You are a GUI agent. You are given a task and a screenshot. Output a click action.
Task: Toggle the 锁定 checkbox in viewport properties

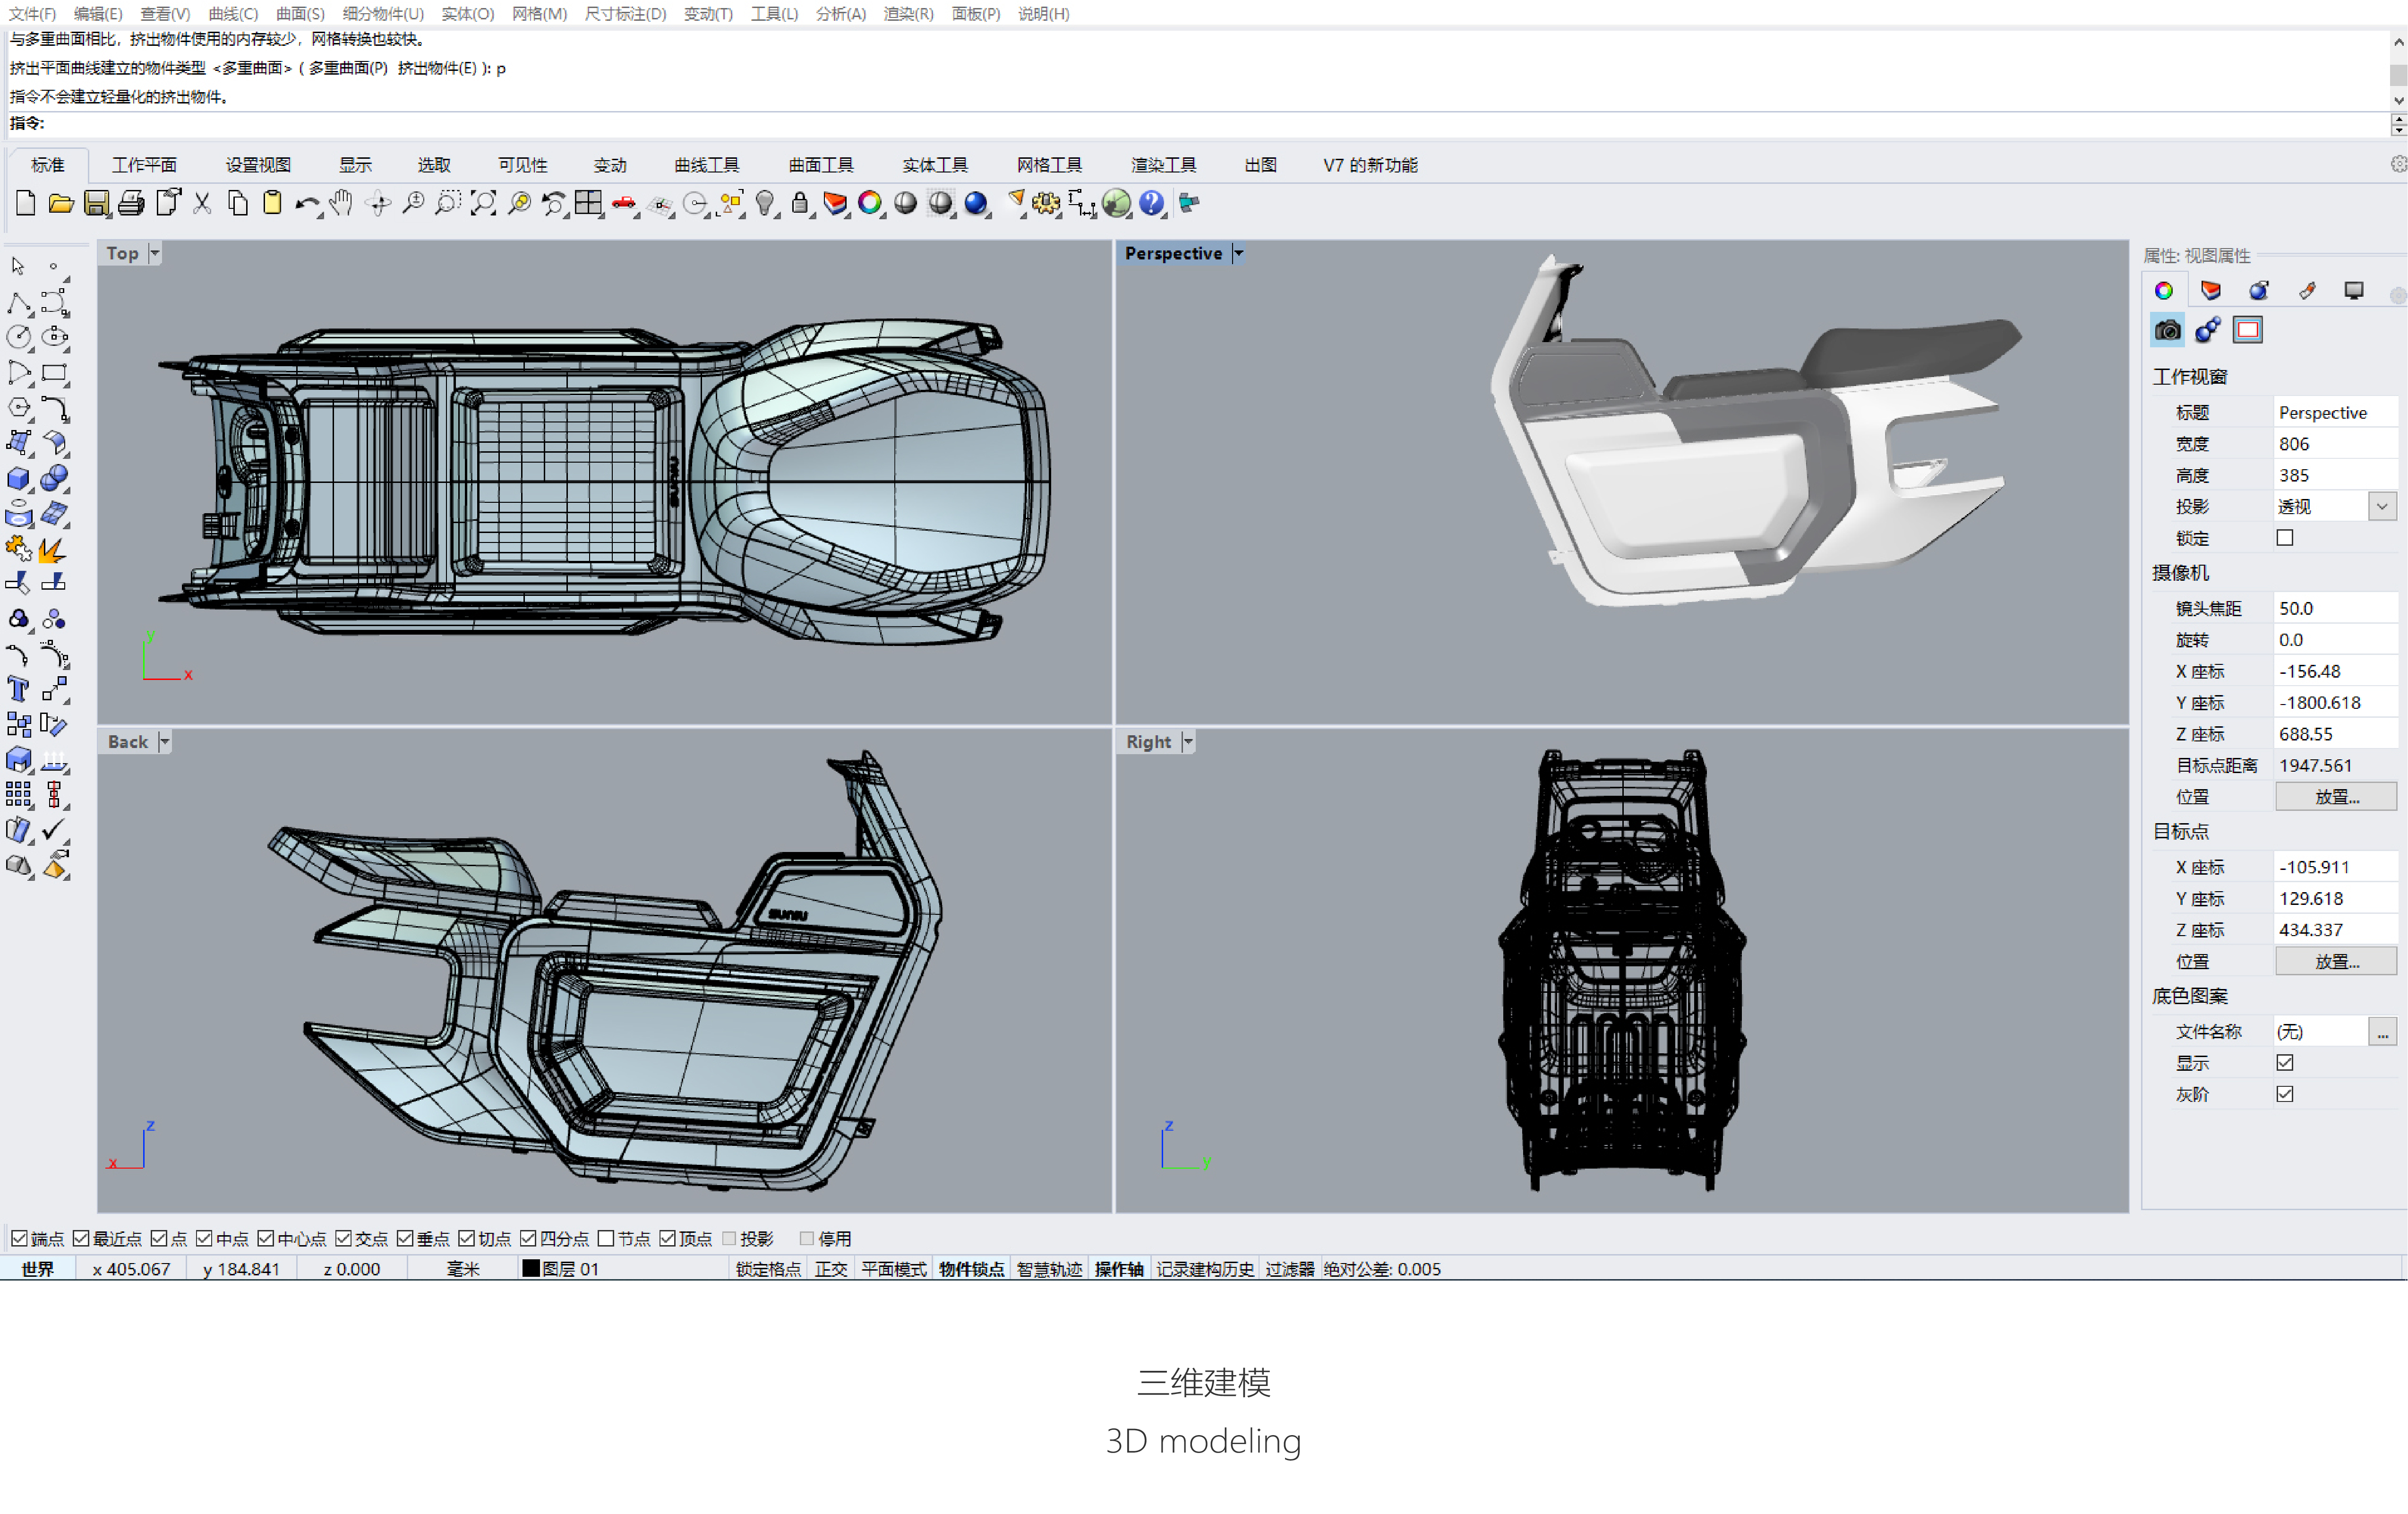pos(2285,537)
